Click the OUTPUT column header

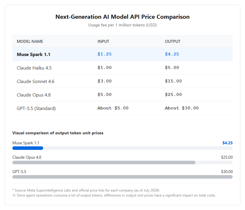tap(172, 41)
